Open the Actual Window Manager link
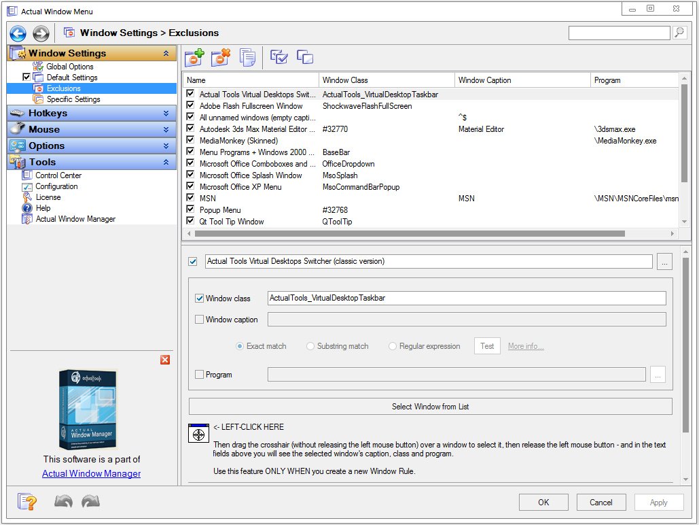Image resolution: width=699 pixels, height=525 pixels. tap(91, 473)
